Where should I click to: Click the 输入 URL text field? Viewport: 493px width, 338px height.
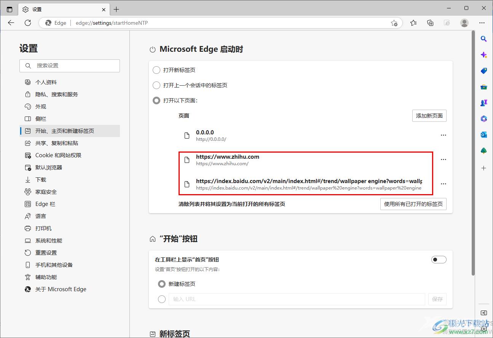pos(297,299)
